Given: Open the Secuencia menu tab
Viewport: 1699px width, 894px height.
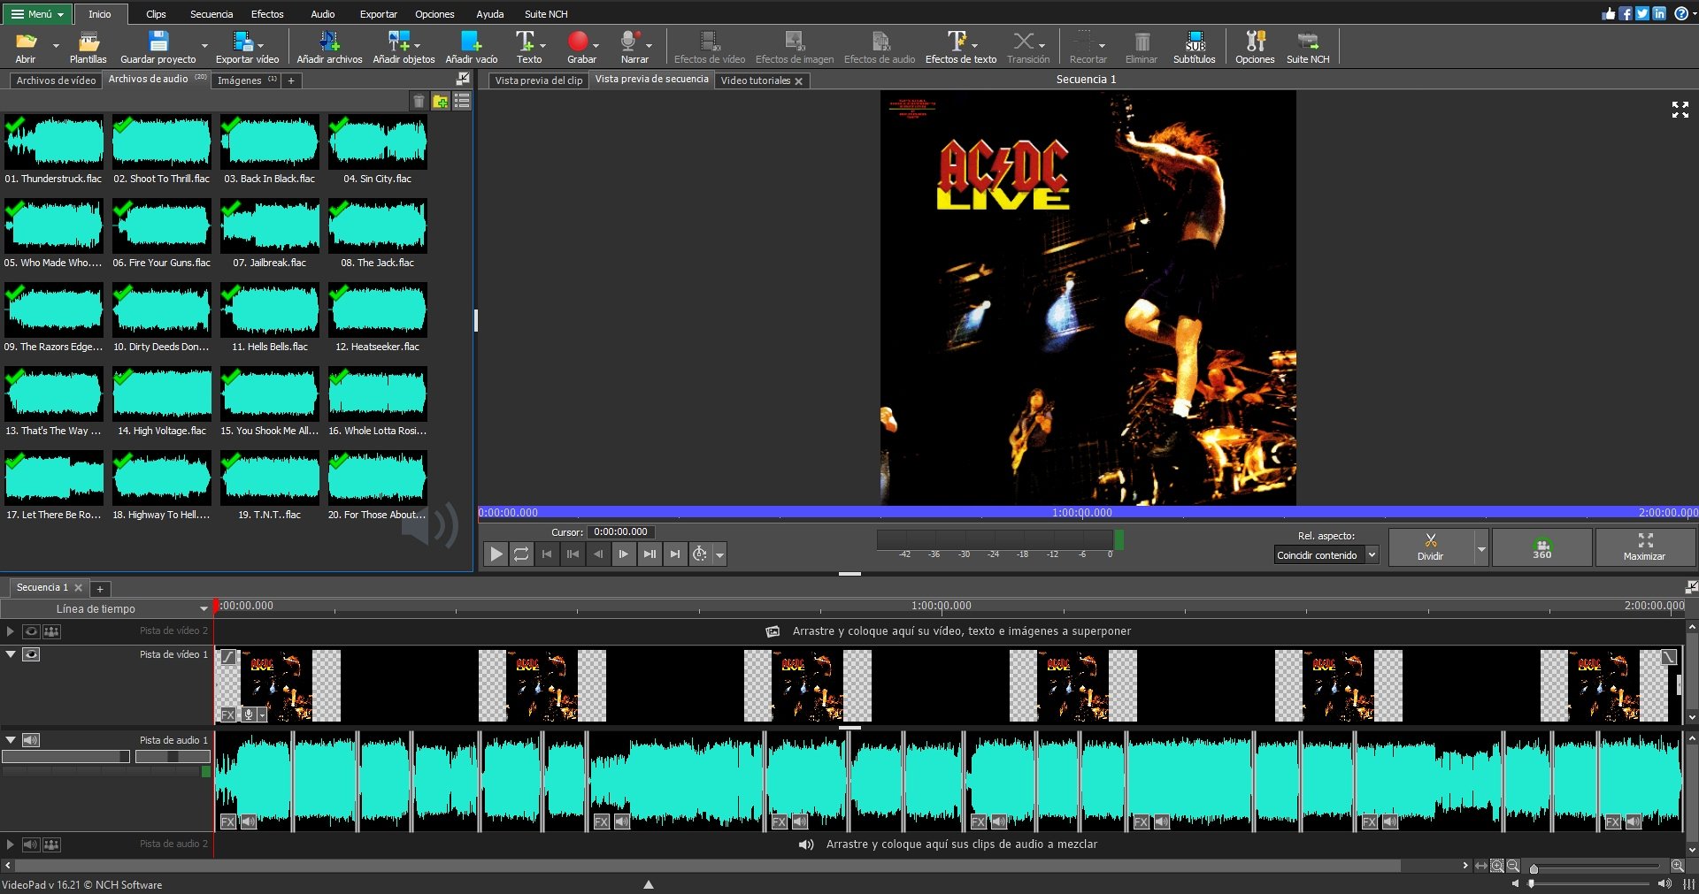Looking at the screenshot, I should click(211, 14).
